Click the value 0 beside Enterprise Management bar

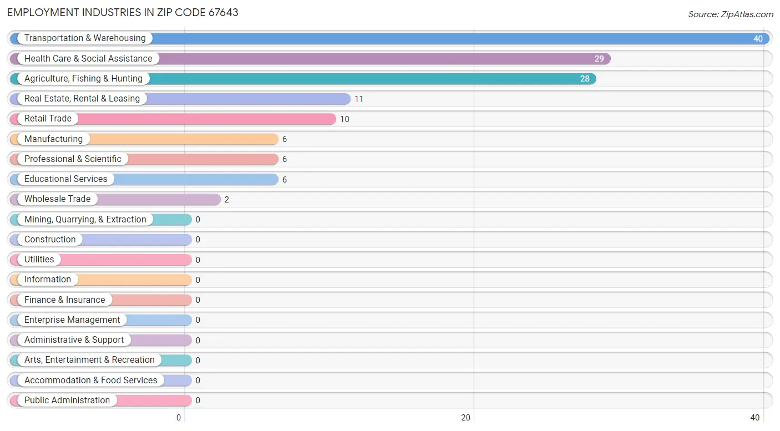(x=198, y=320)
